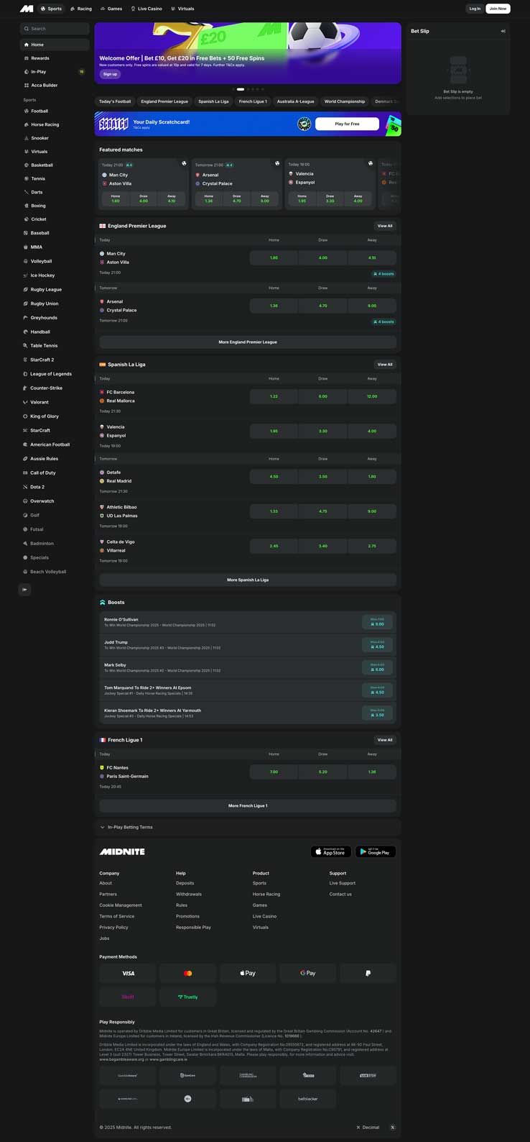This screenshot has height=1142, width=530.
Task: Show 4 boosts for Man City match
Action: coord(383,274)
